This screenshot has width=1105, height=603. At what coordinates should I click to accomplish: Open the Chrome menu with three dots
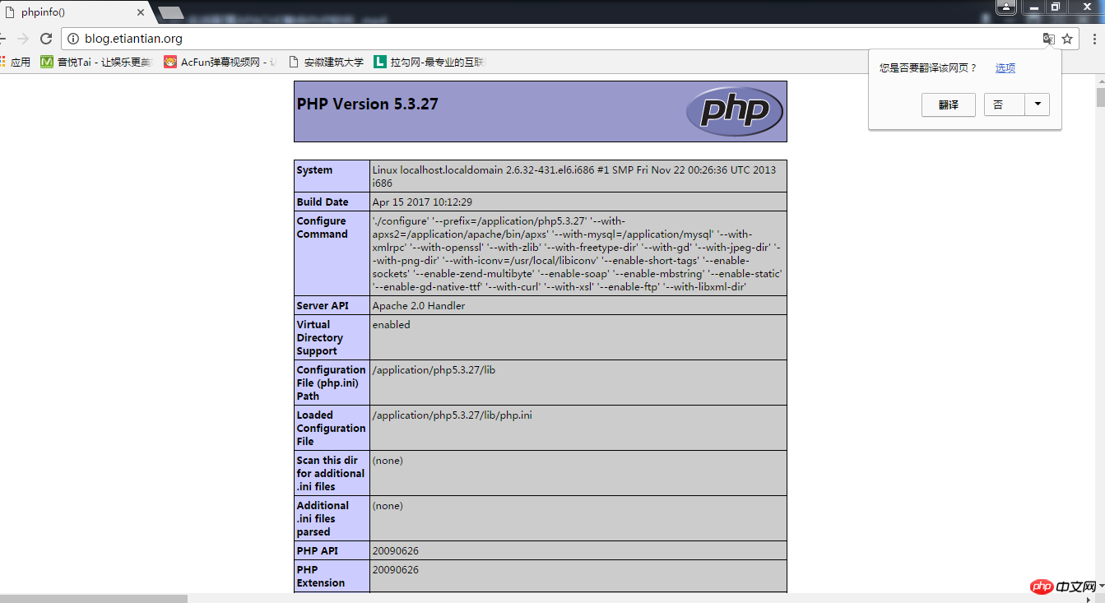point(1093,38)
